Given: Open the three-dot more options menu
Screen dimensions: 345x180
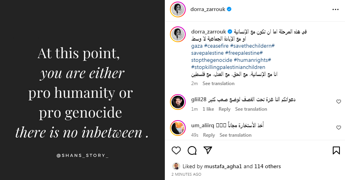Looking at the screenshot, I should coord(336,9).
